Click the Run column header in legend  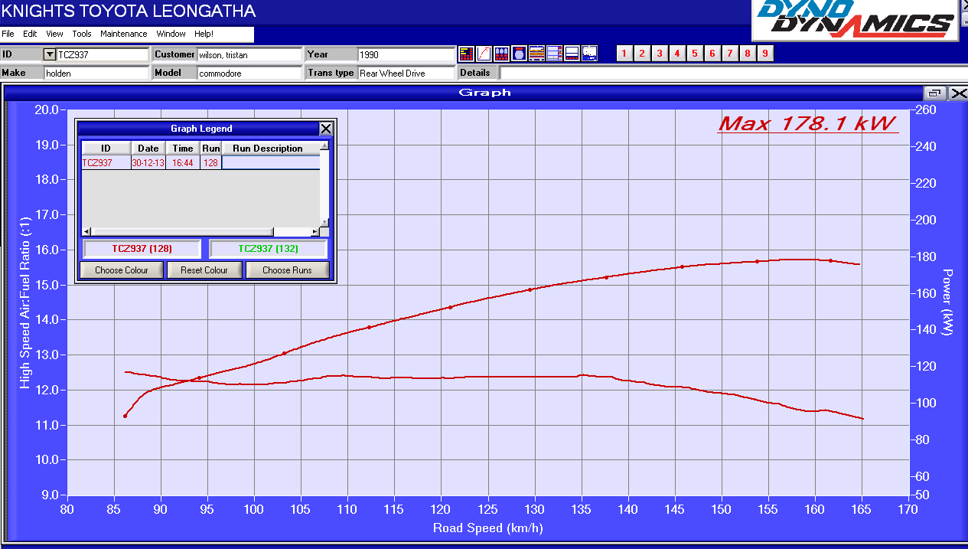pyautogui.click(x=211, y=149)
